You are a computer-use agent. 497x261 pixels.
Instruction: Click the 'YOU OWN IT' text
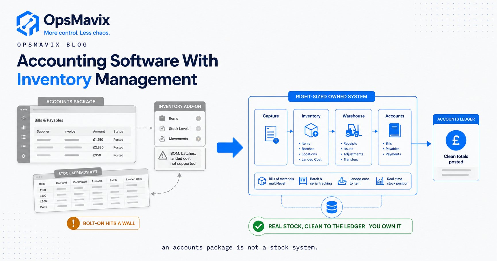[x=385, y=226]
